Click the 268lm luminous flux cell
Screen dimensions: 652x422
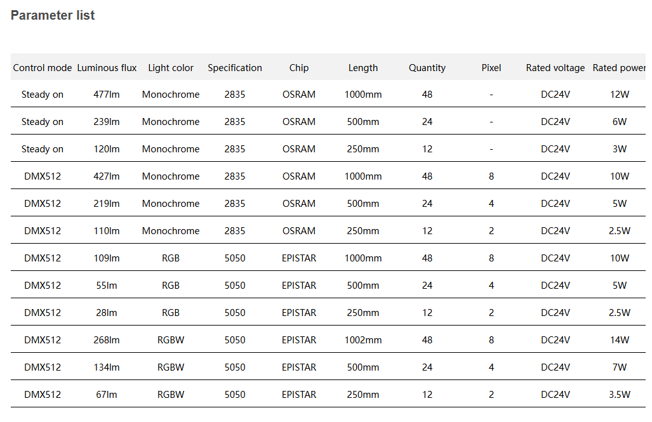point(107,340)
